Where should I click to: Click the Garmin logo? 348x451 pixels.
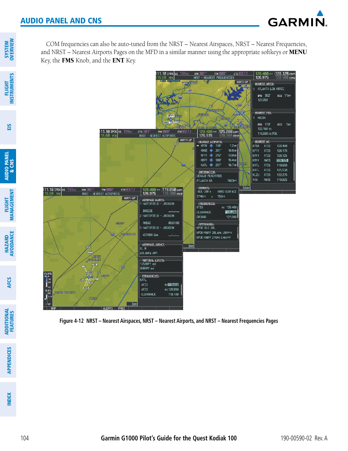(x=298, y=19)
